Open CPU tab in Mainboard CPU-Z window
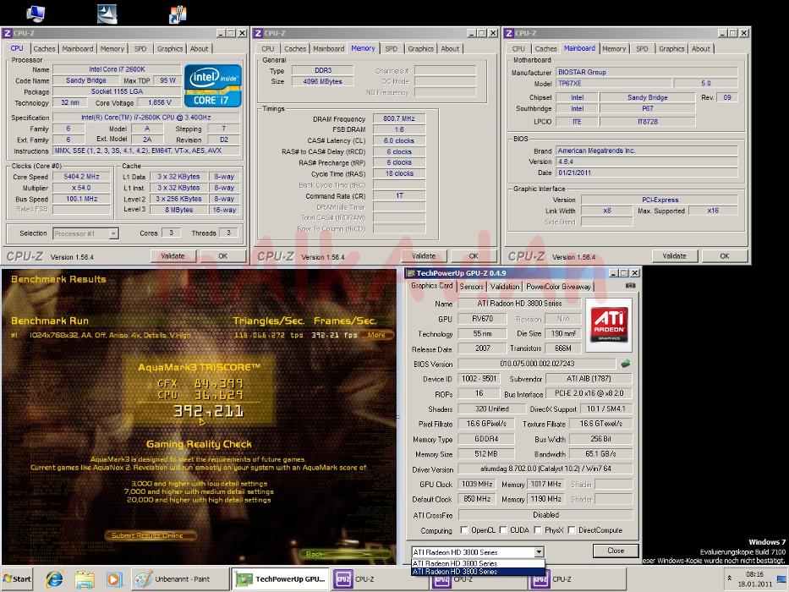The image size is (789, 592). tap(518, 49)
